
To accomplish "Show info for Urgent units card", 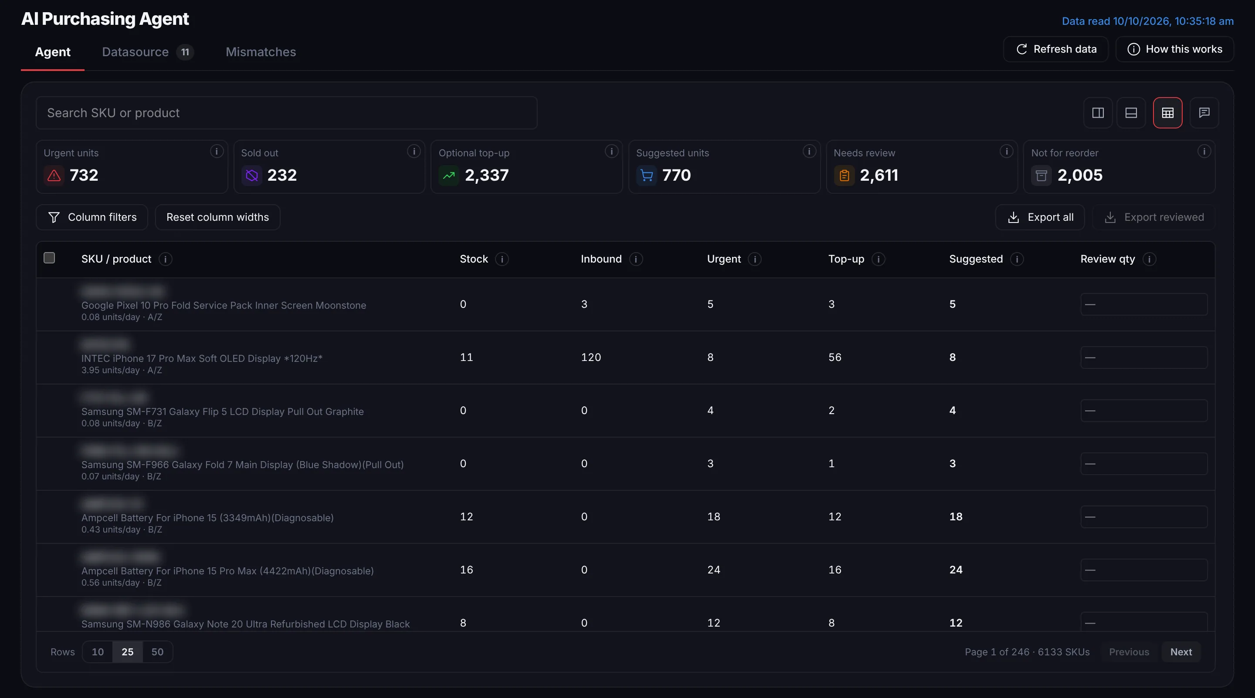I will [x=216, y=152].
